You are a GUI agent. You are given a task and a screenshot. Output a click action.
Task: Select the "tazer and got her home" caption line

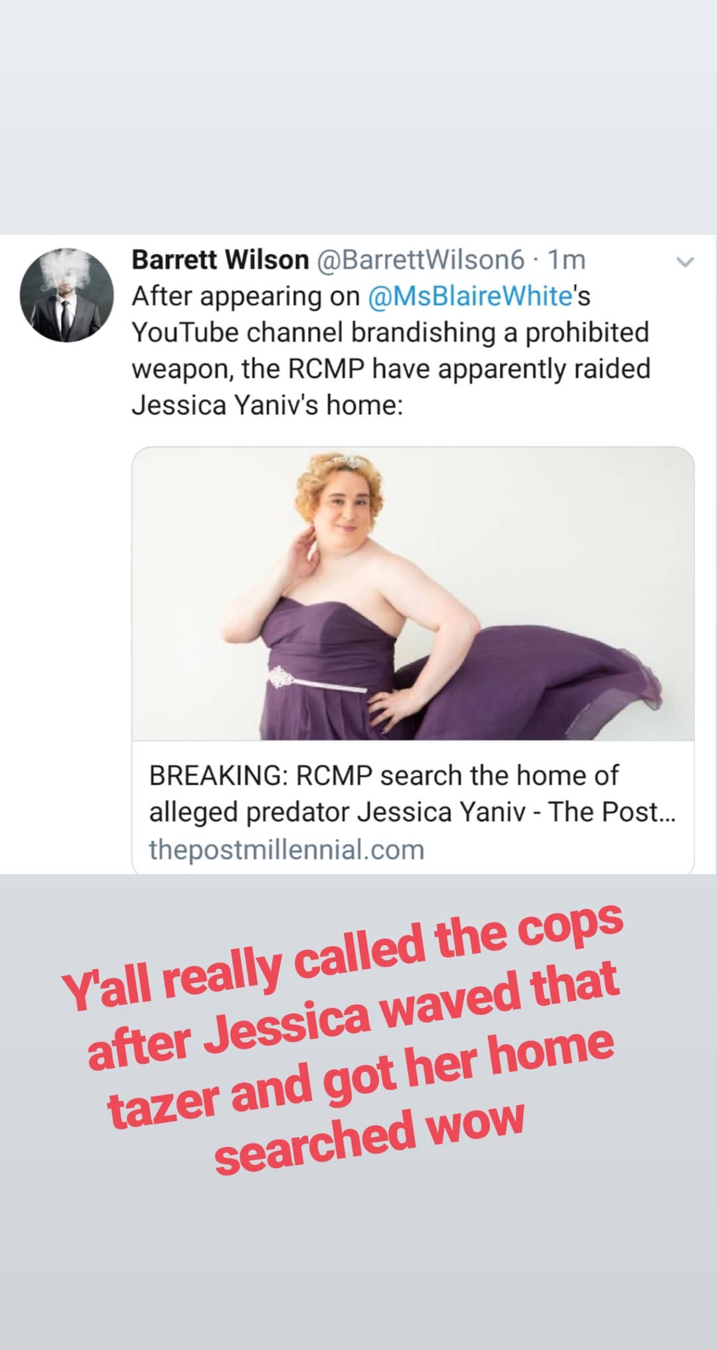point(360,1072)
